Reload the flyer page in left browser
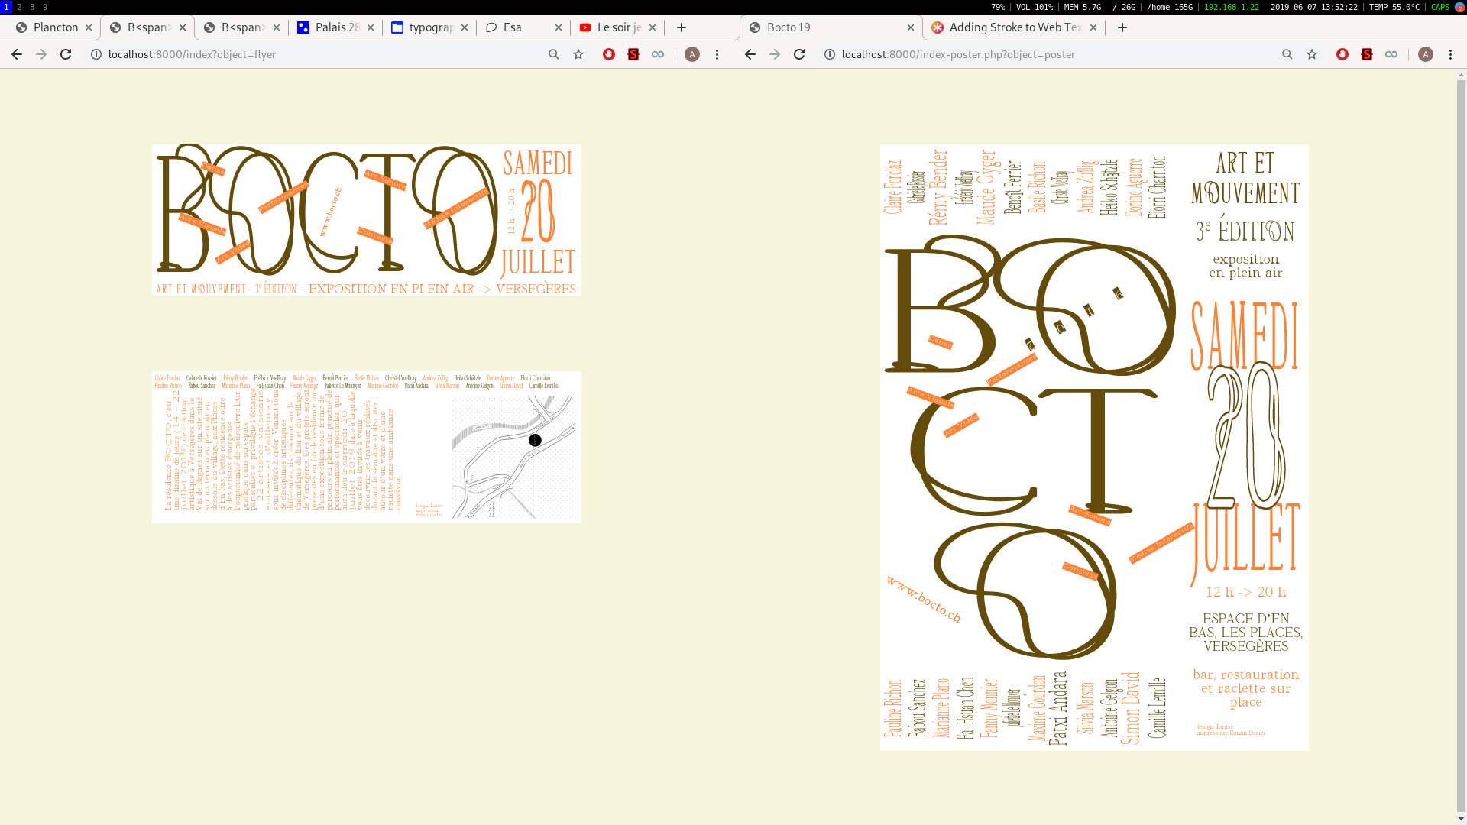 66,54
